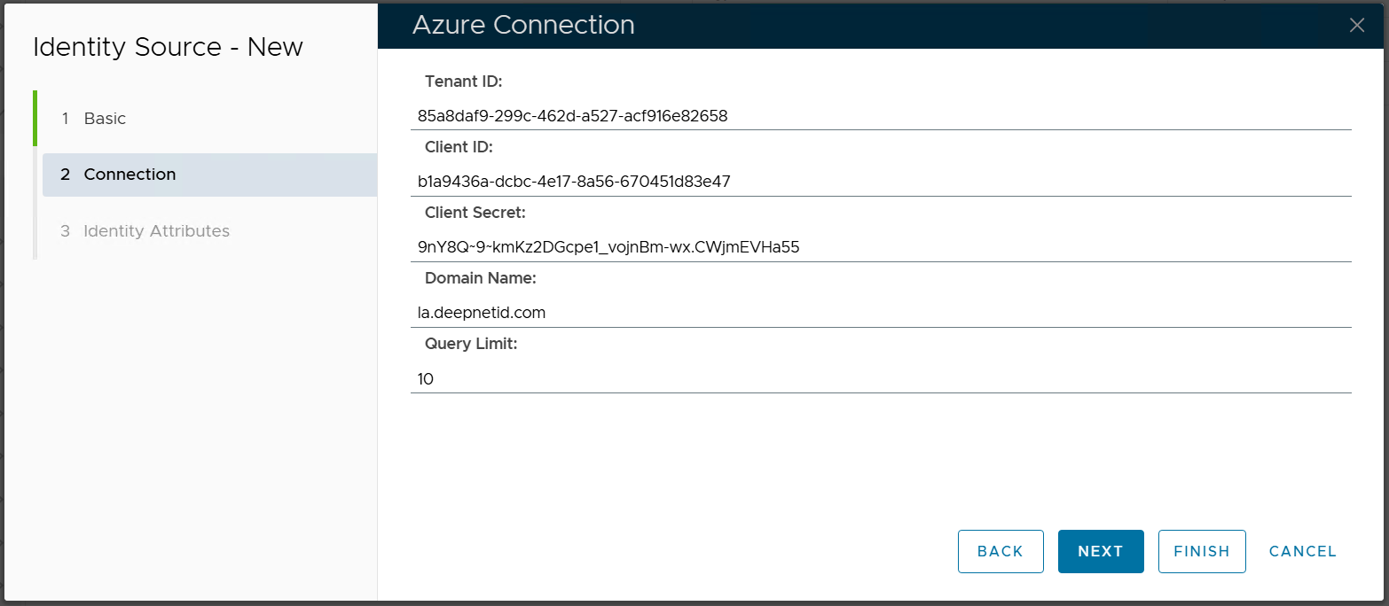Focus the Client ID input field

tap(880, 182)
